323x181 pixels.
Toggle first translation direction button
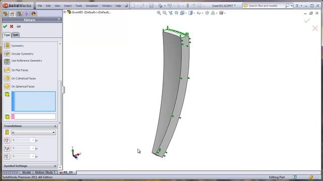point(7,140)
